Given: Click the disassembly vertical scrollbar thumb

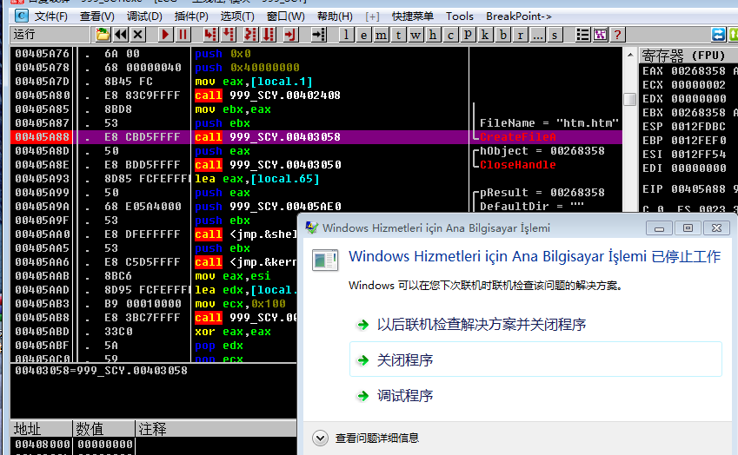Looking at the screenshot, I should [x=629, y=99].
